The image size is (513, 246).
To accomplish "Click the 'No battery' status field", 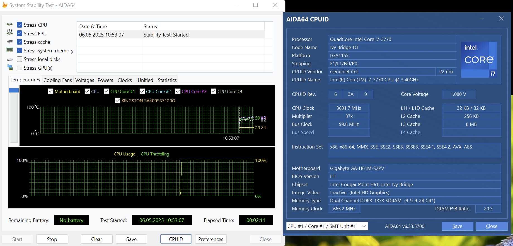I will [x=71, y=220].
